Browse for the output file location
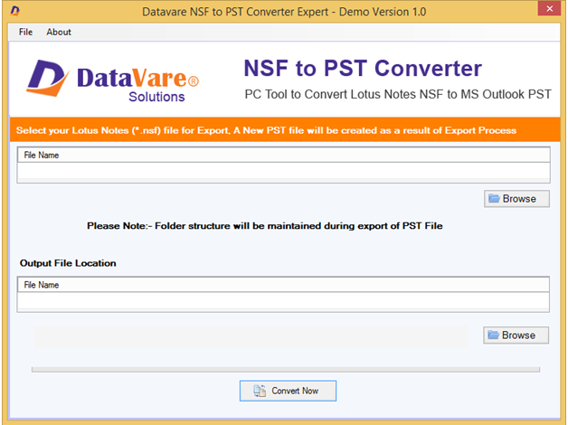 tap(516, 335)
